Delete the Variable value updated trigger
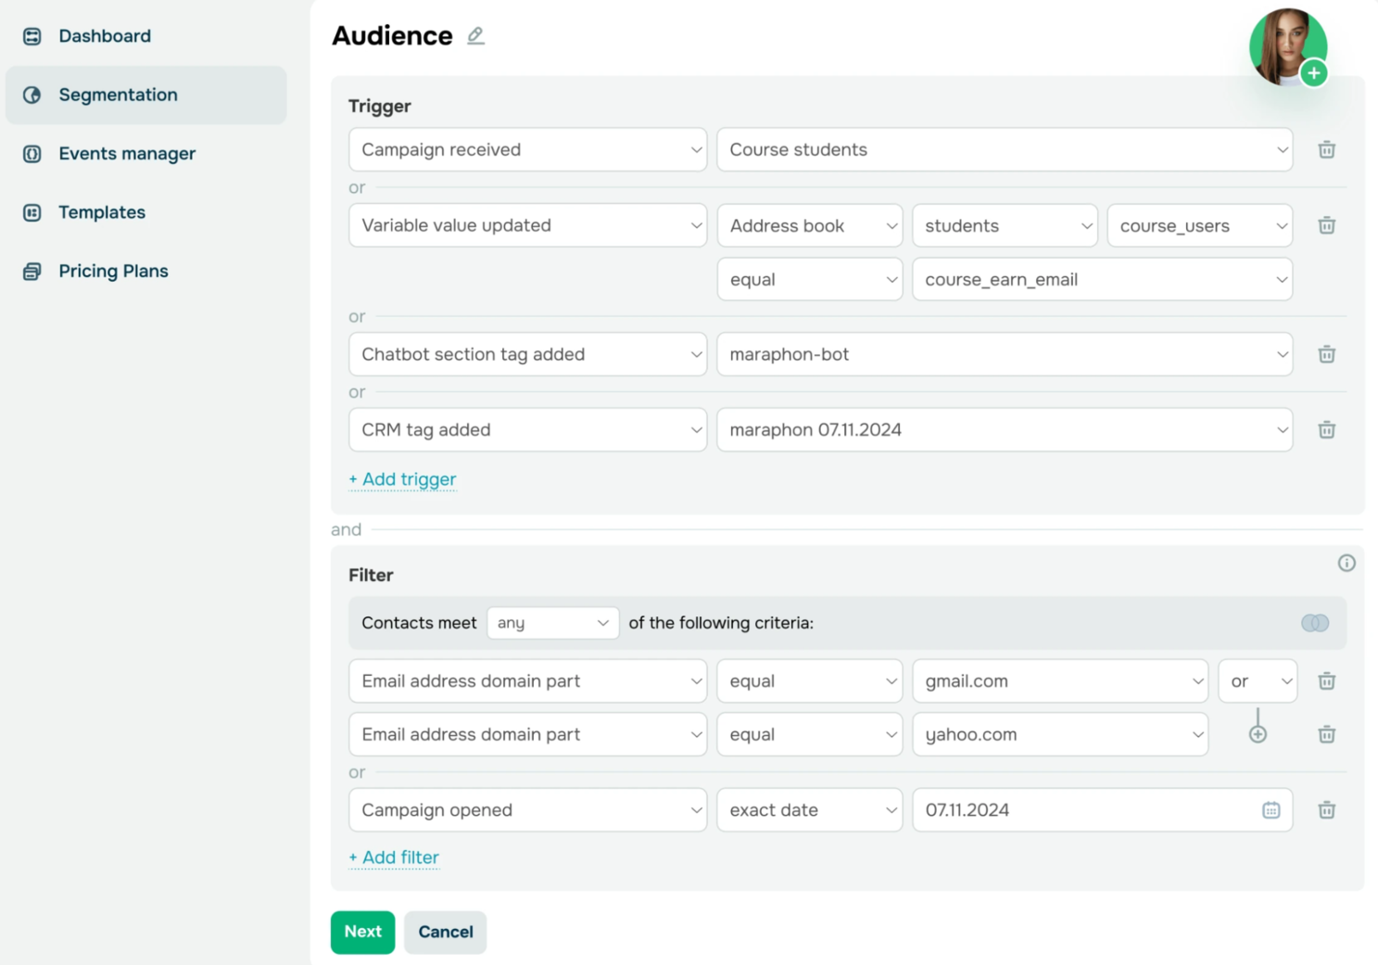1378x965 pixels. point(1326,225)
